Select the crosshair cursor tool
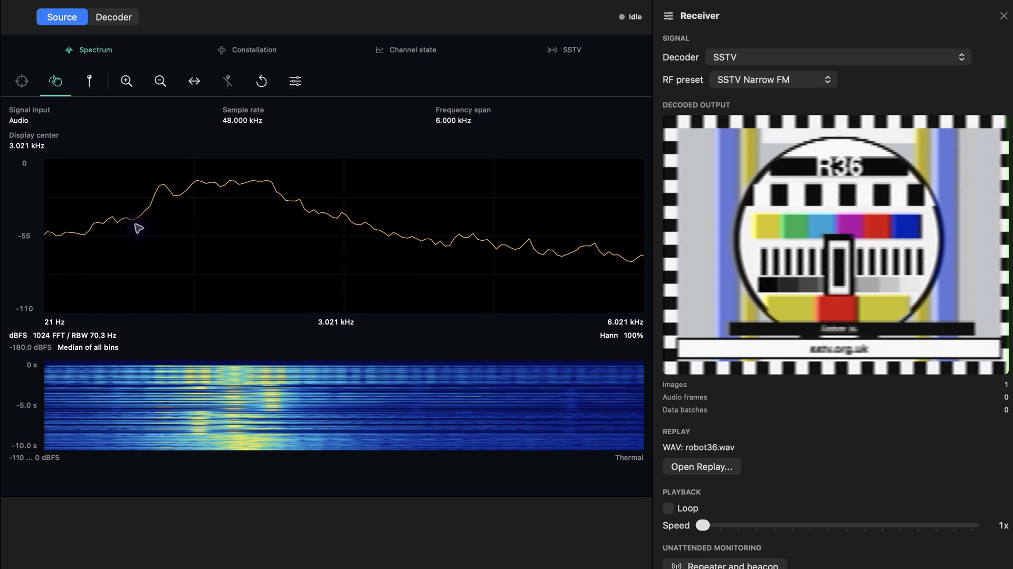The height and width of the screenshot is (569, 1013). coord(22,81)
